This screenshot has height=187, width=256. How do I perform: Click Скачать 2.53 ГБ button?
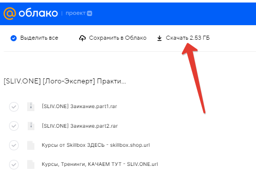tap(183, 38)
